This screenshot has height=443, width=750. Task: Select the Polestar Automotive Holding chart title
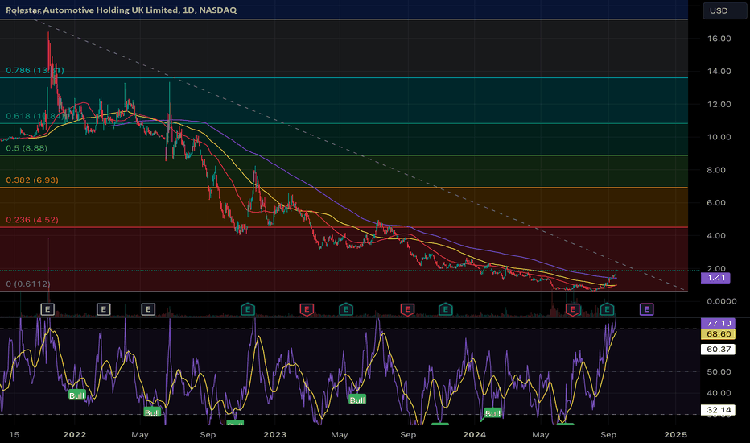(x=121, y=10)
